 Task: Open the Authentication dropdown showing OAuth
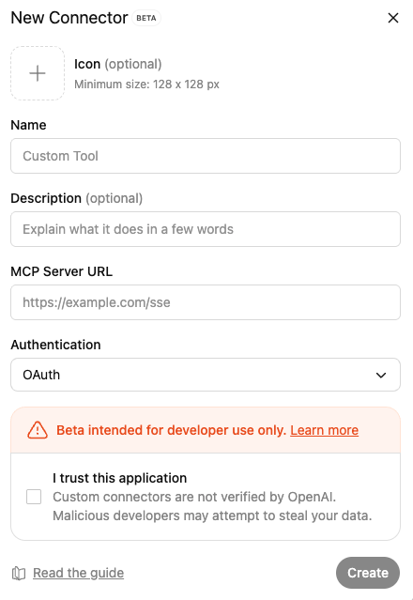[x=206, y=375]
